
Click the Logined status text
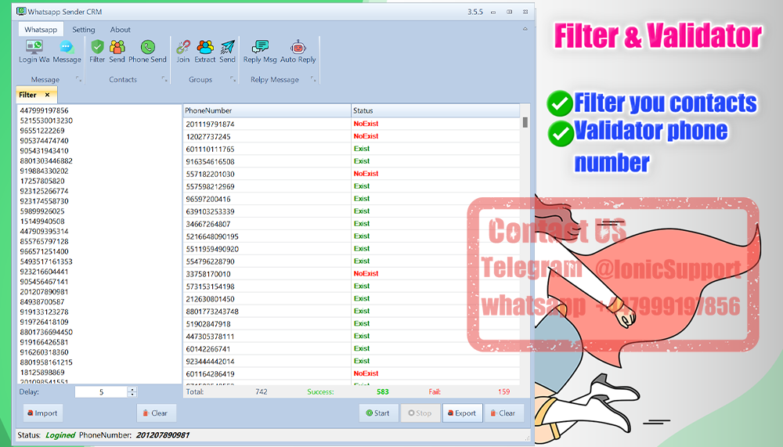60,435
